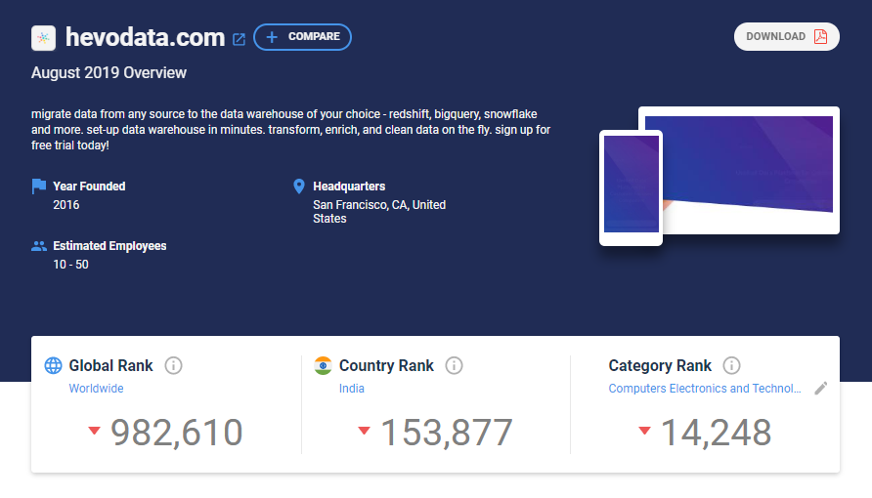Click the Category Rank heading

point(660,365)
